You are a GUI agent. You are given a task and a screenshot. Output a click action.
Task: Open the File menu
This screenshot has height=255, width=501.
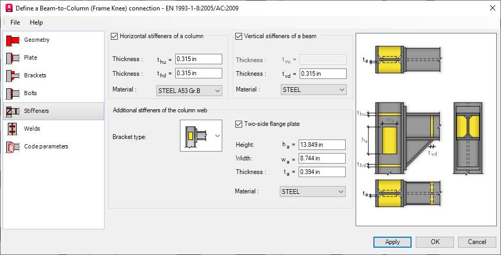(15, 22)
